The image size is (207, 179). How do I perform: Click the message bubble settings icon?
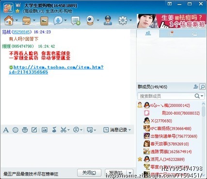click(x=90, y=130)
